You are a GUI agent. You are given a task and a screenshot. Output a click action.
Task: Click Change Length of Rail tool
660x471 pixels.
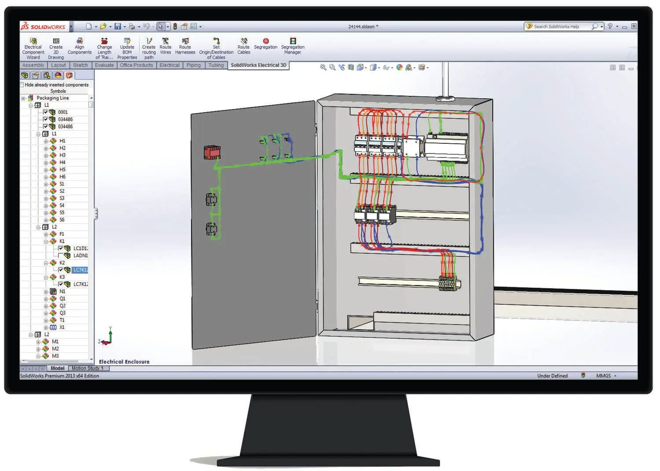(x=104, y=48)
